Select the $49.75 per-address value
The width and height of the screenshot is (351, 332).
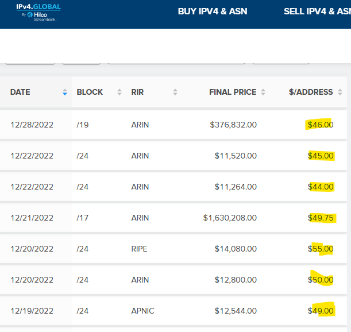point(321,218)
